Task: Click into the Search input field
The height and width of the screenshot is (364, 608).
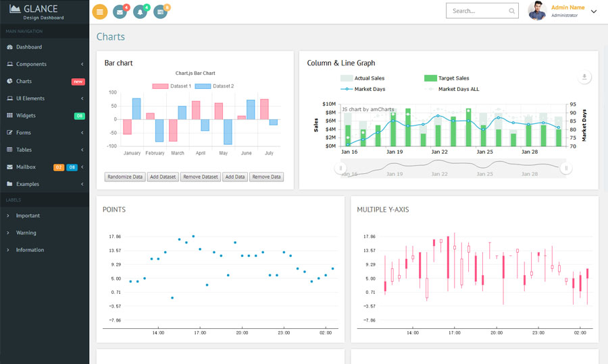Action: point(476,11)
